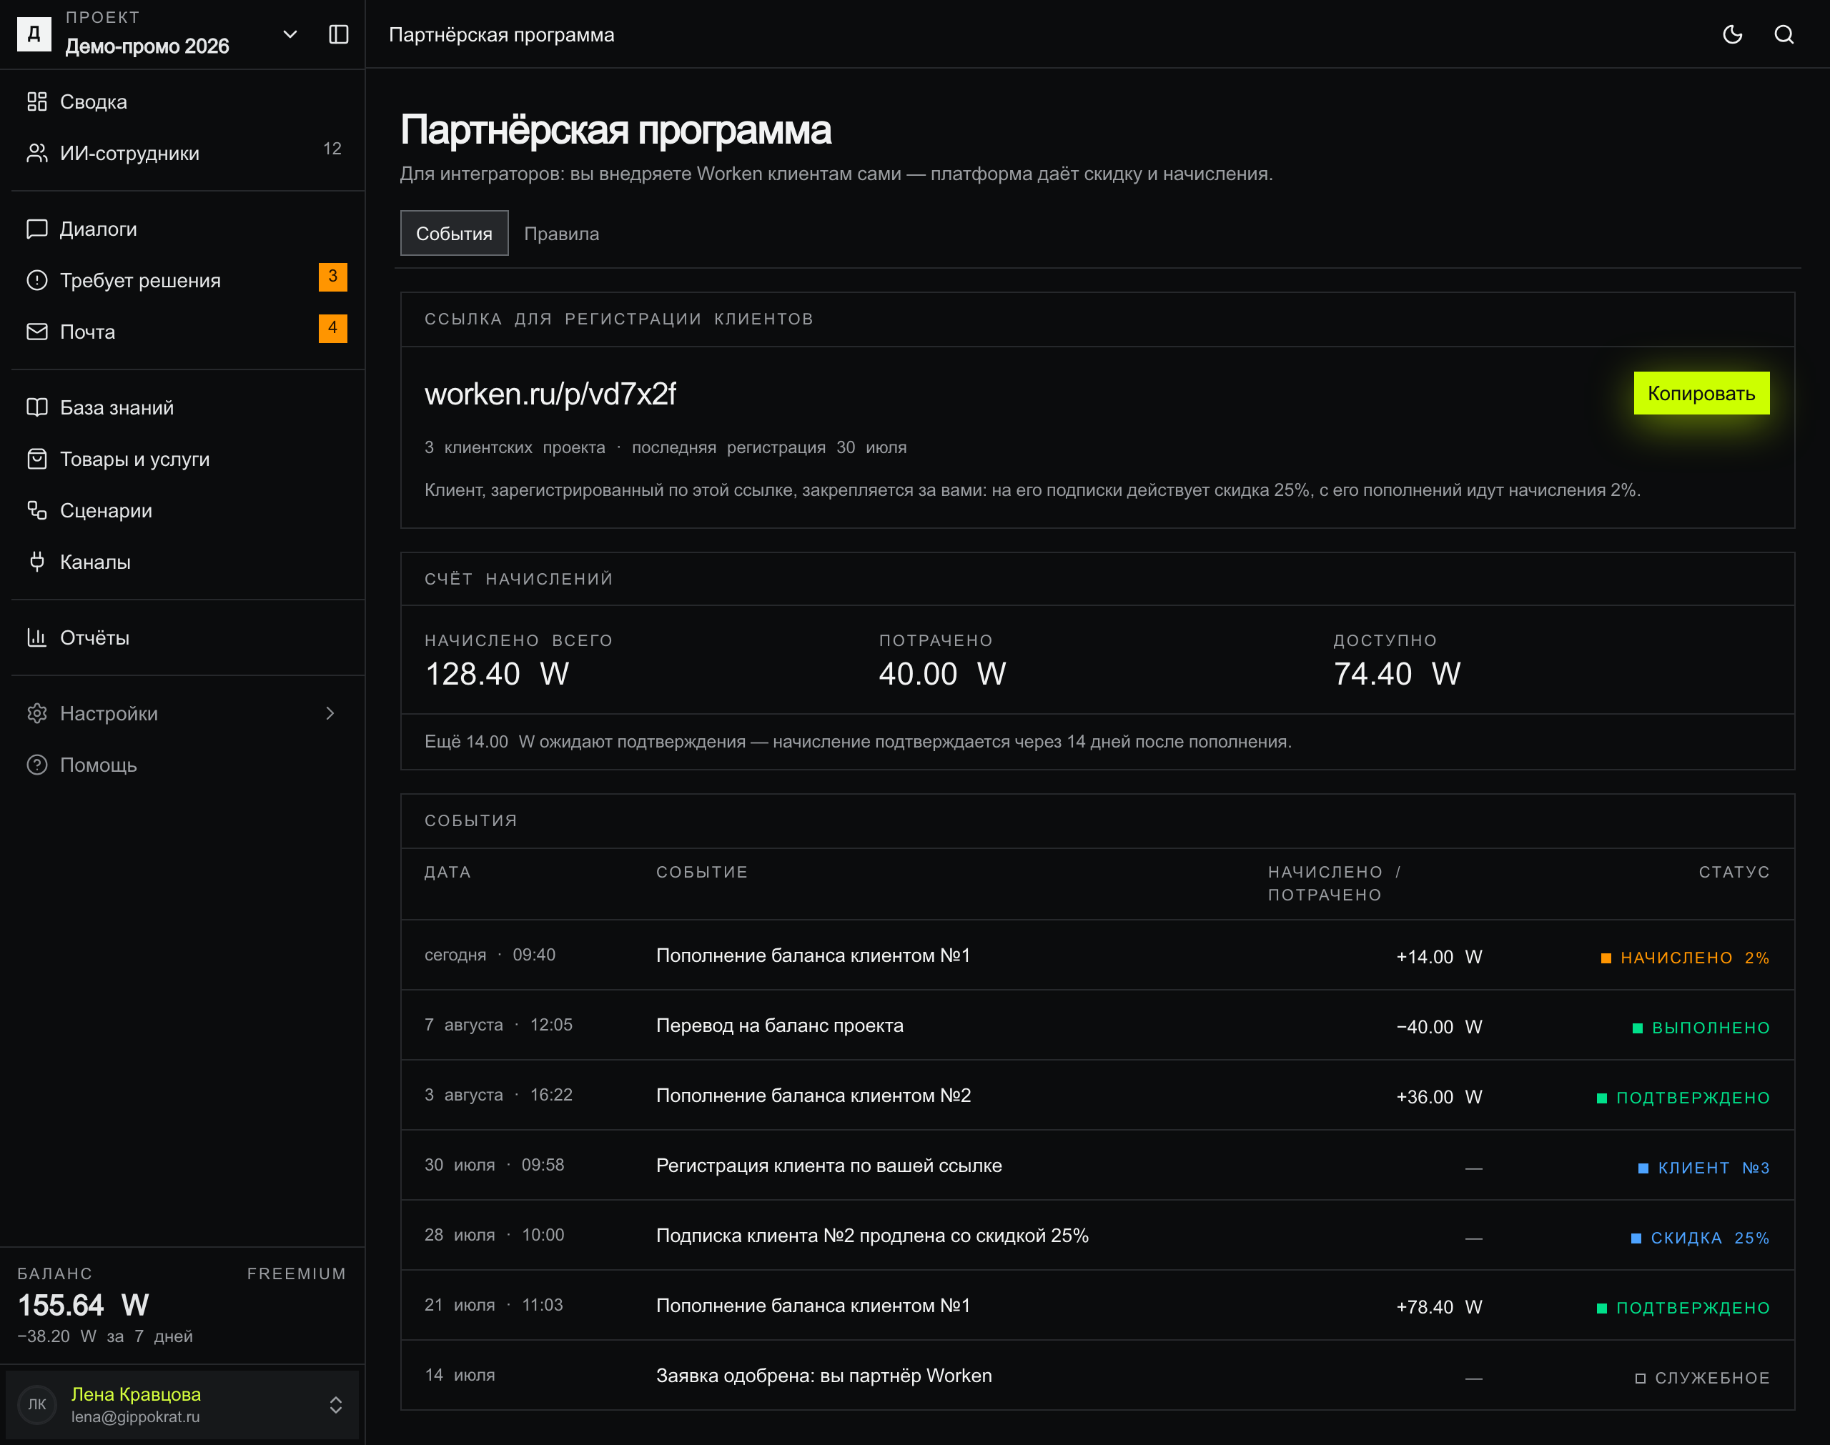Click the Сценарии flow icon

pos(36,510)
